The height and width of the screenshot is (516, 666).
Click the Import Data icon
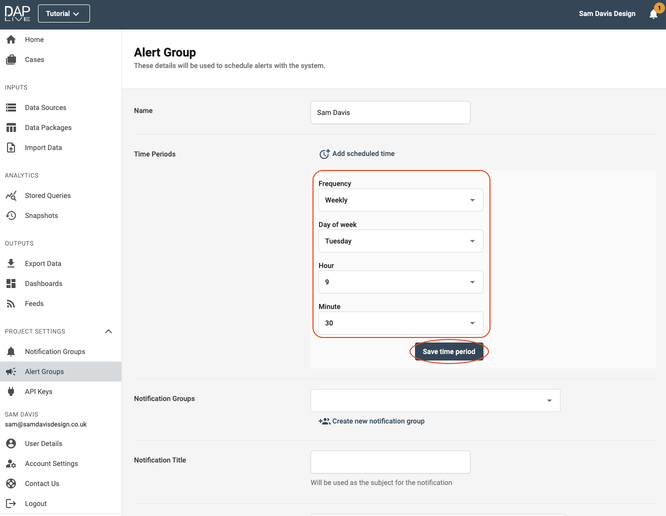pyautogui.click(x=11, y=147)
